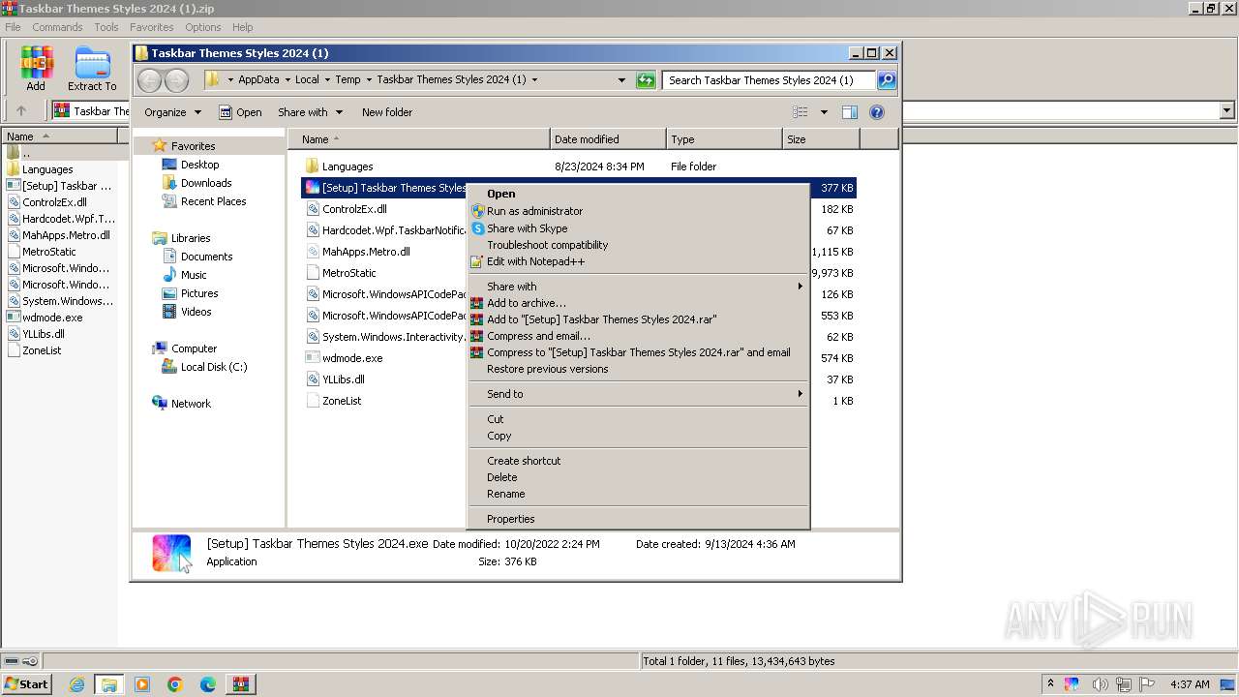Open Microsoft Edge from taskbar
1239x697 pixels.
[x=207, y=684]
